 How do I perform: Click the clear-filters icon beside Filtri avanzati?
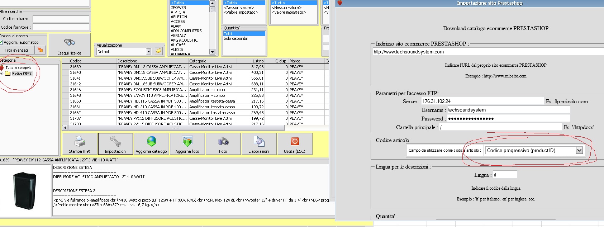(40, 50)
